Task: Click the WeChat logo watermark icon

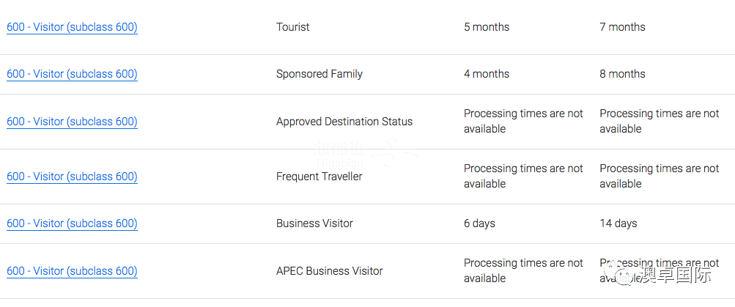Action: click(625, 276)
